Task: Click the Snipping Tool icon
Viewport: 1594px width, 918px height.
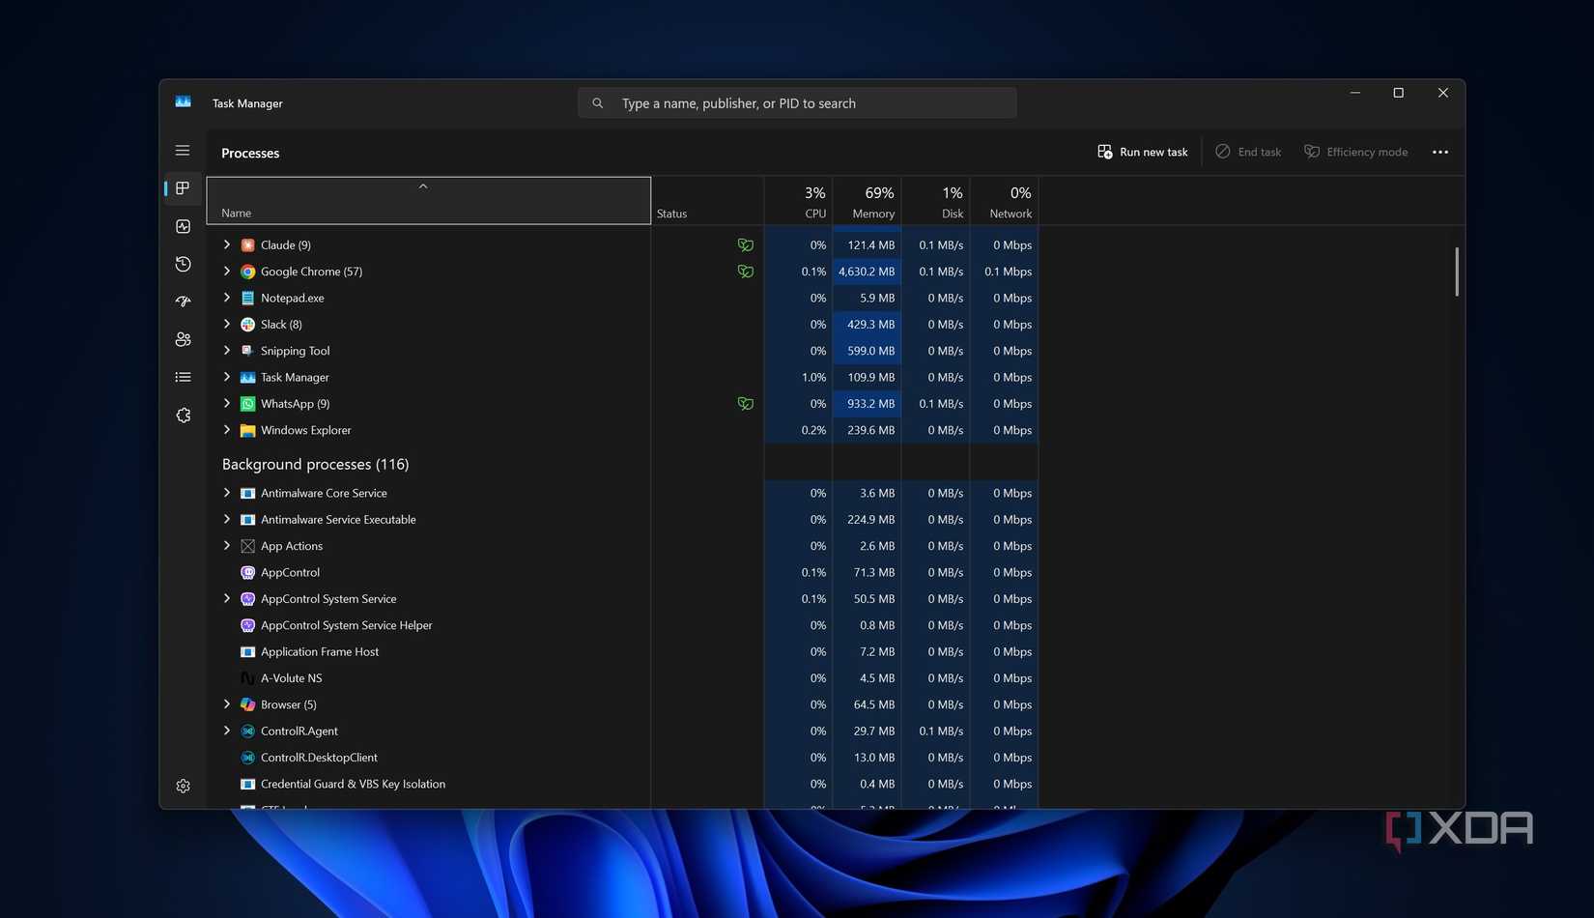Action: point(247,351)
